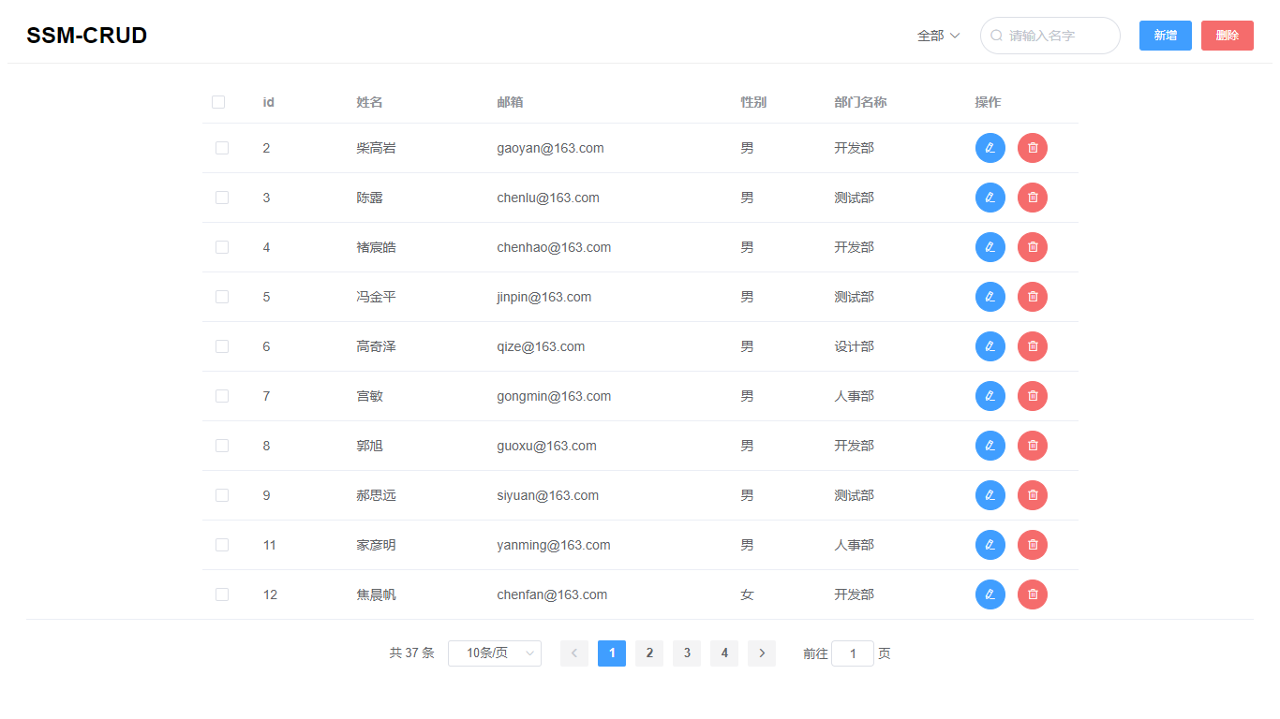Image resolution: width=1280 pixels, height=719 pixels.
Task: Go to page 2
Action: (649, 653)
